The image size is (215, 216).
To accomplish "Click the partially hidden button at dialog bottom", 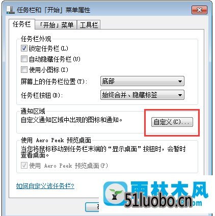I will point(92,207).
